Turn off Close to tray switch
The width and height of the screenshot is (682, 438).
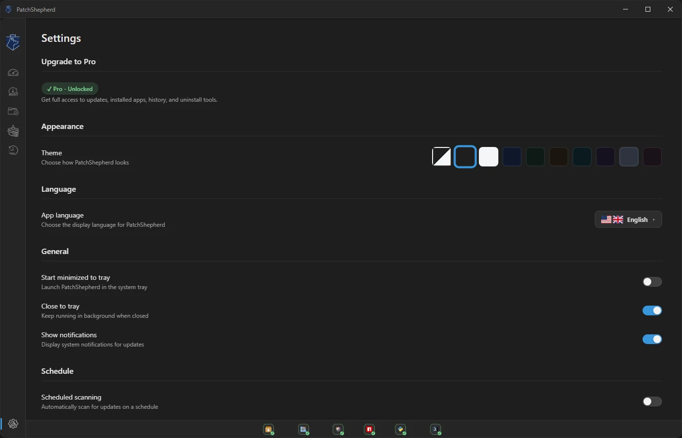(x=652, y=310)
